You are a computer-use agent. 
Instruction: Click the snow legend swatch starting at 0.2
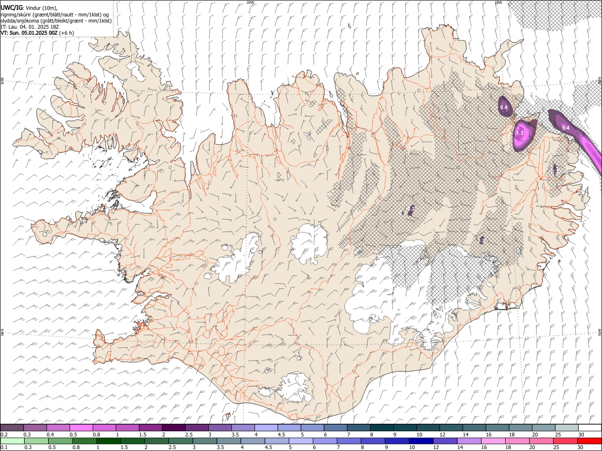[x=12, y=428]
